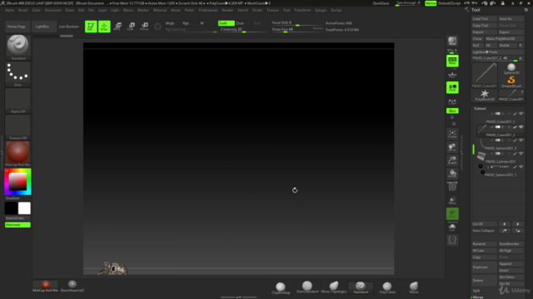Toggle PolyF line fill display
Screen dimensions: 533x299
[452, 186]
